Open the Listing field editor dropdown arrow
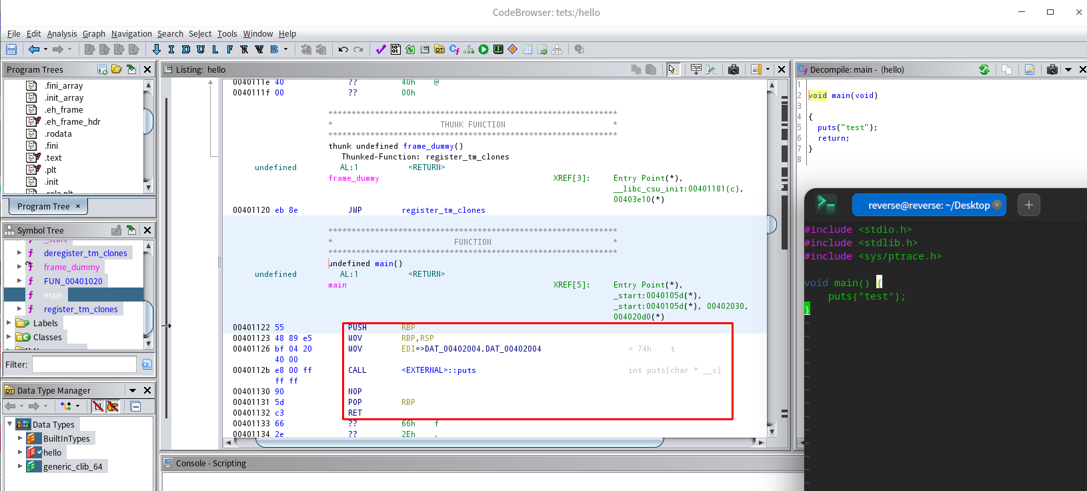This screenshot has width=1087, height=491. pos(768,69)
